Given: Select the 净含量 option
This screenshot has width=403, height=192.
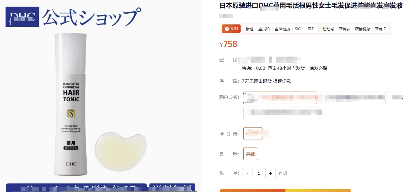Looking at the screenshot, I should pyautogui.click(x=253, y=133).
